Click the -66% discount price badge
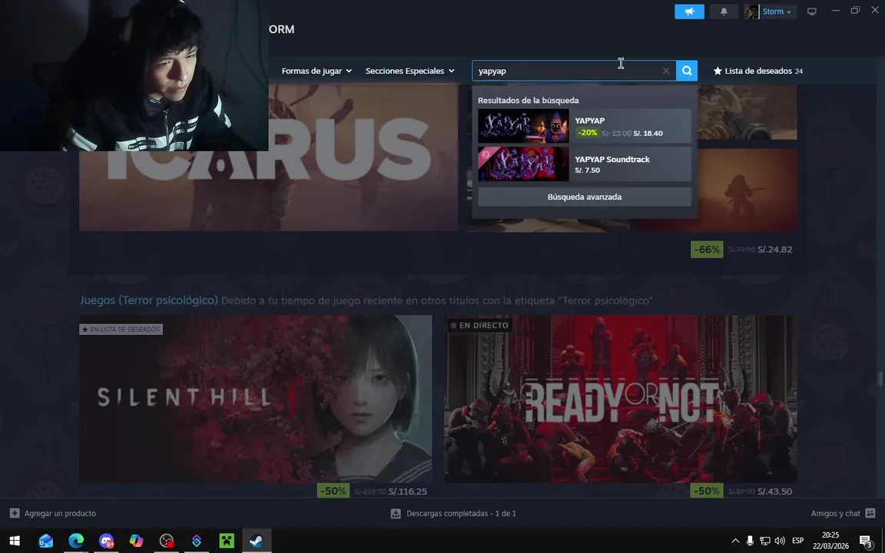 pos(707,250)
